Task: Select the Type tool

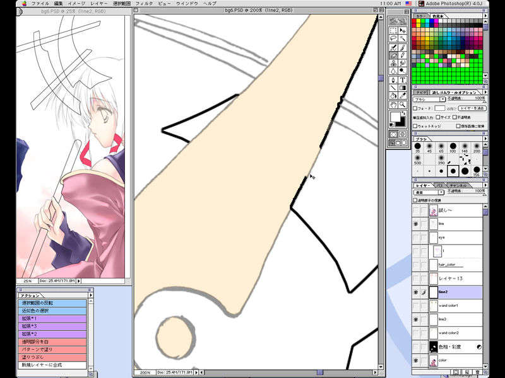Action: pos(403,80)
